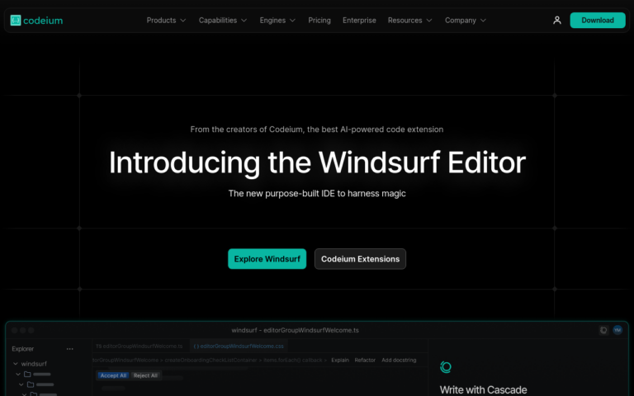Click the Codeium Extensions button

tap(360, 259)
